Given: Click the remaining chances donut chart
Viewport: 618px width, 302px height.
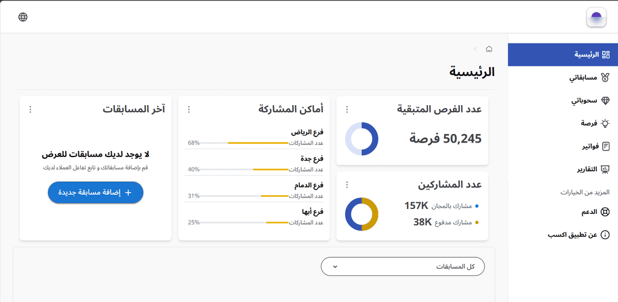Looking at the screenshot, I should pos(362,139).
